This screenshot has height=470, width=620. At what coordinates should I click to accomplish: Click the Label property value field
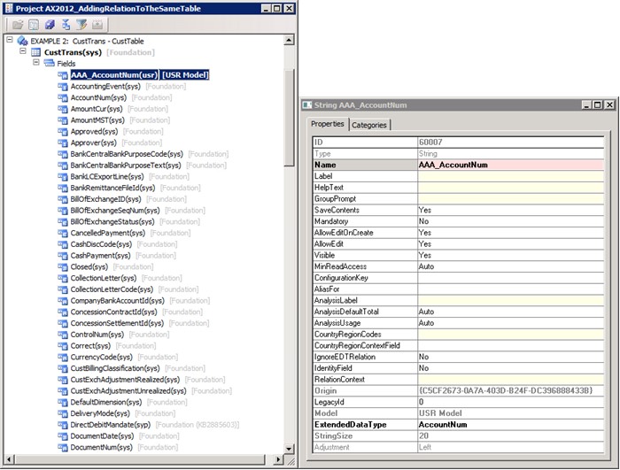(x=510, y=176)
